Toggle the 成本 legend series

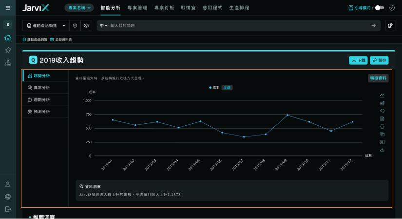pos(214,88)
